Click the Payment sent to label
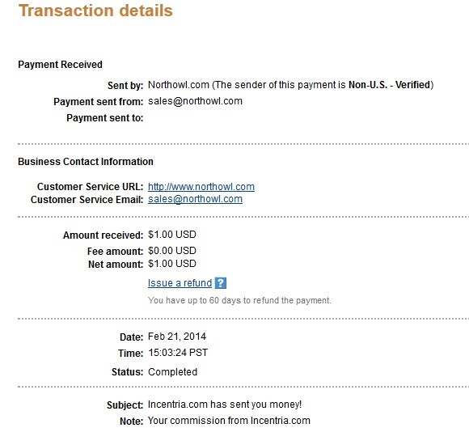Viewport: 469px width, 428px height. click(104, 118)
